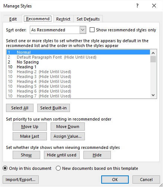Image resolution: width=163 pixels, height=187 pixels.
Task: Click the As Recommended combo box
Action: point(58,30)
